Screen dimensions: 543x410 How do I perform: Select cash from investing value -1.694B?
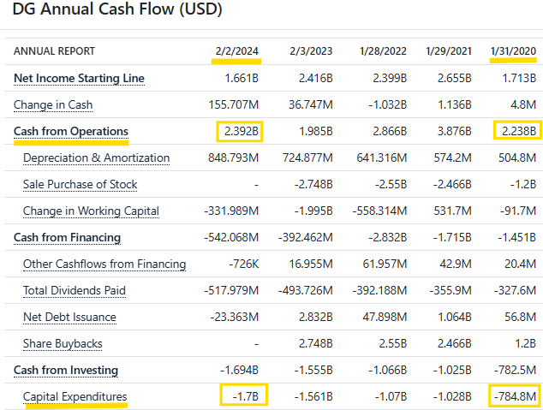(239, 371)
